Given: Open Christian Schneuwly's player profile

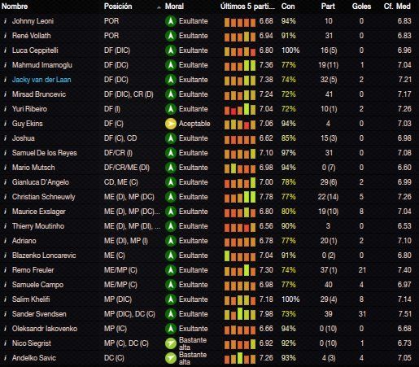Looking at the screenshot, I should click(43, 197).
